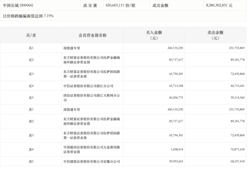
Task: Click the sell amount 70,871,618
Action: [x=238, y=150]
